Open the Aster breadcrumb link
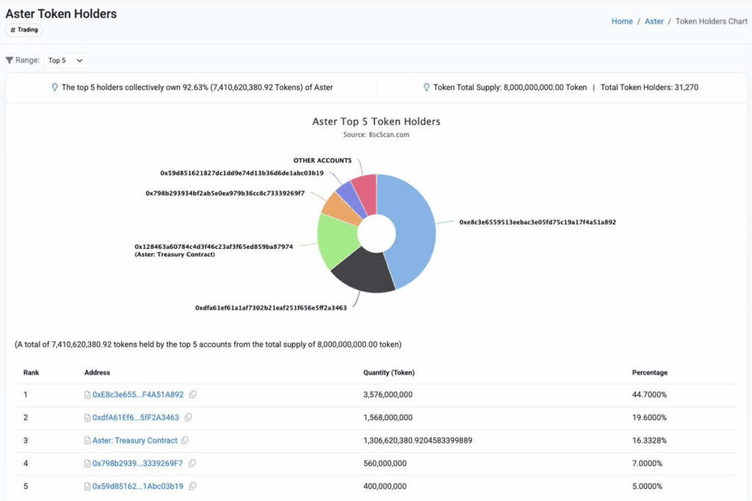752x501 pixels. click(654, 21)
